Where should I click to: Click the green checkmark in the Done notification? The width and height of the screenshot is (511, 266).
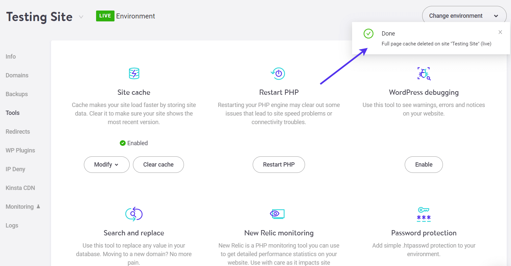point(368,33)
